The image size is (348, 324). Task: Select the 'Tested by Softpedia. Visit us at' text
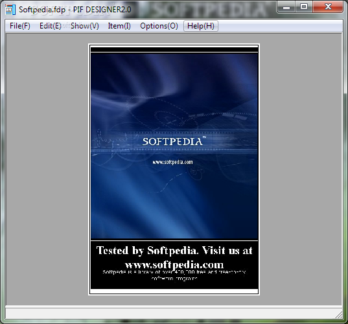(174, 250)
